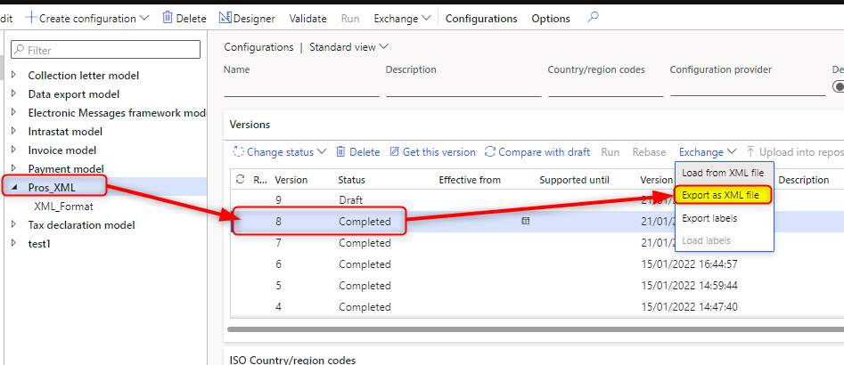This screenshot has height=365, width=844.
Task: Open the Standard view selector
Action: pos(348,47)
